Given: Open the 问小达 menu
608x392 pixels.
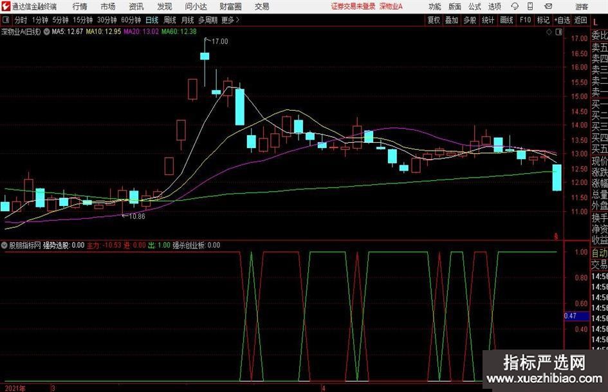Looking at the screenshot, I should (196, 6).
